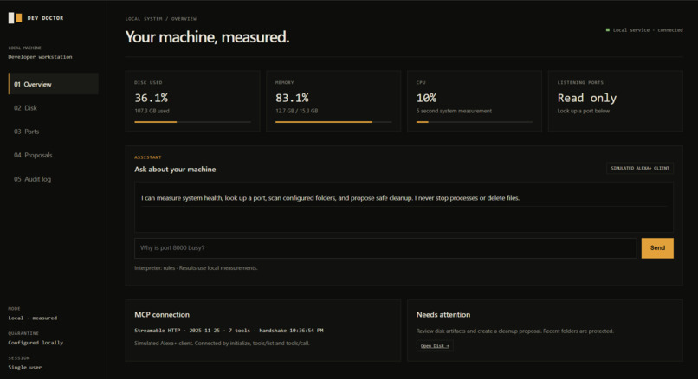Click the green connection status dot
698x379 pixels.
(608, 29)
